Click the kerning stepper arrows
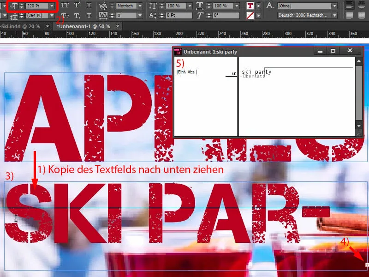369x277 pixels. click(112, 6)
